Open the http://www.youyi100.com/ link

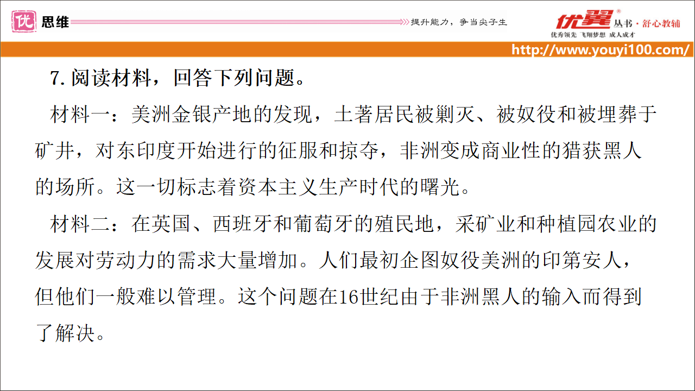[601, 50]
